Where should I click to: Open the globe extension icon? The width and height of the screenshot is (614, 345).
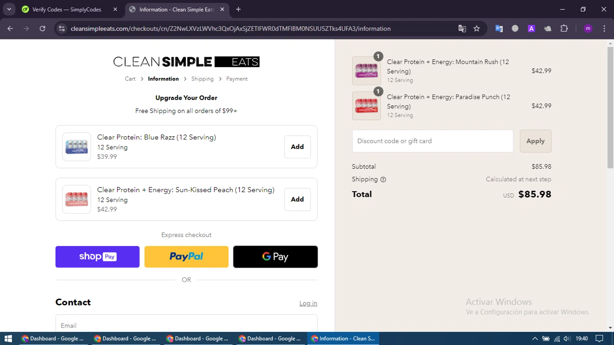coord(515,29)
